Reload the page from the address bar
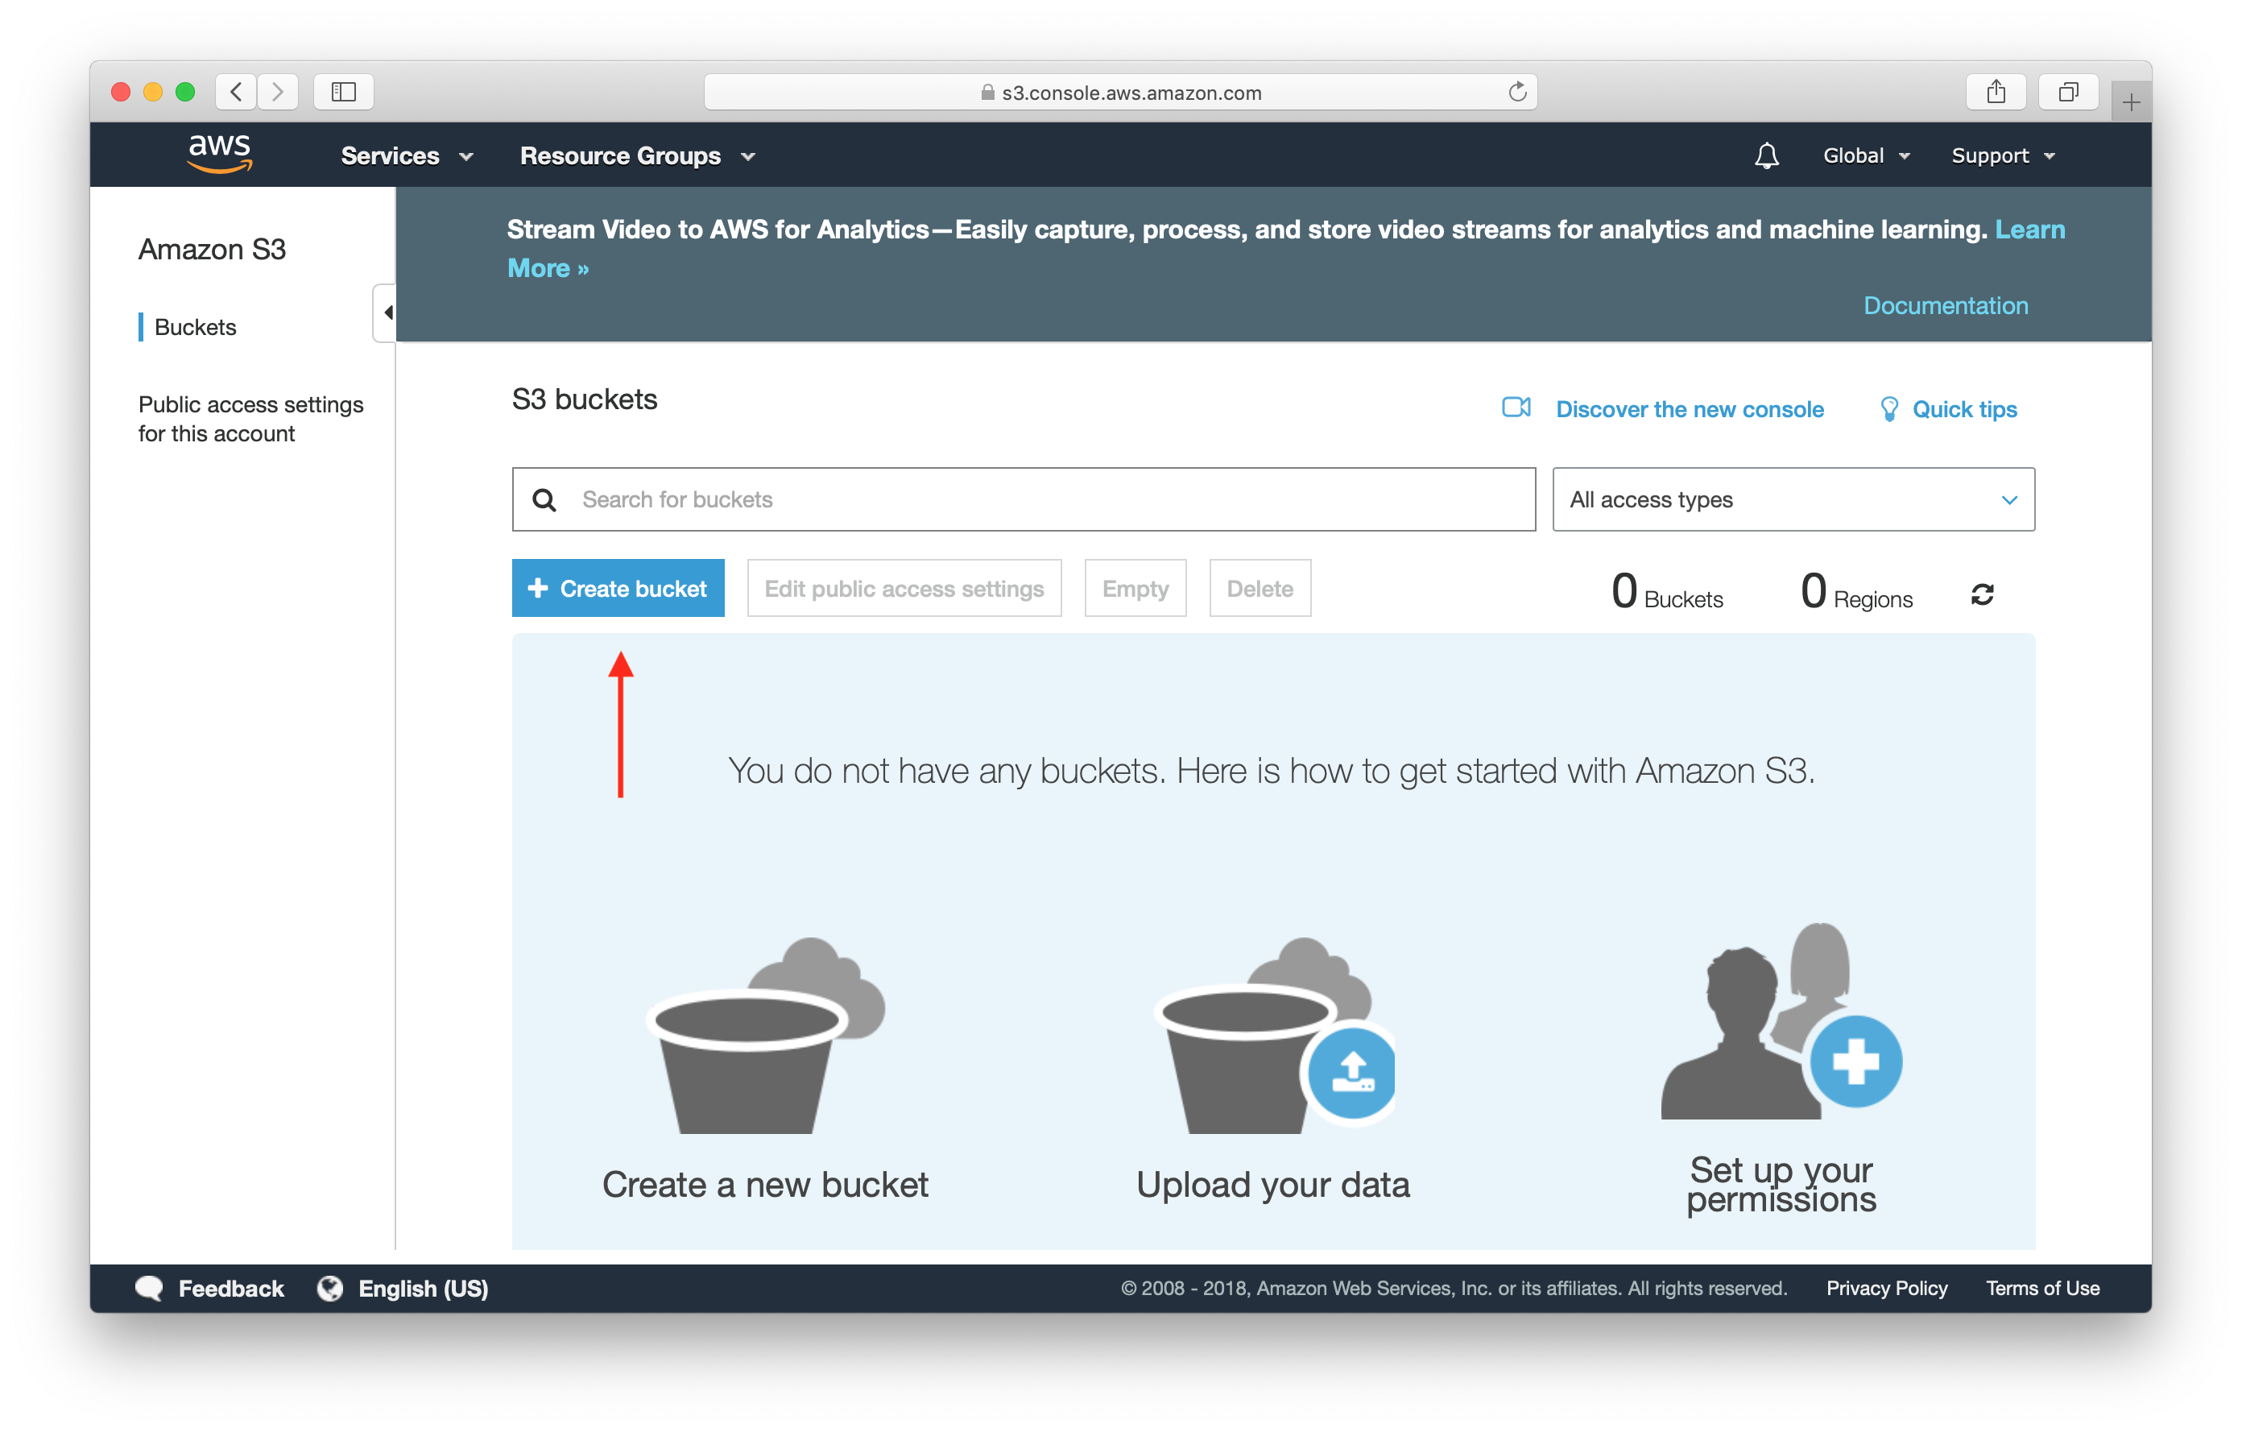This screenshot has height=1432, width=2242. (1516, 92)
